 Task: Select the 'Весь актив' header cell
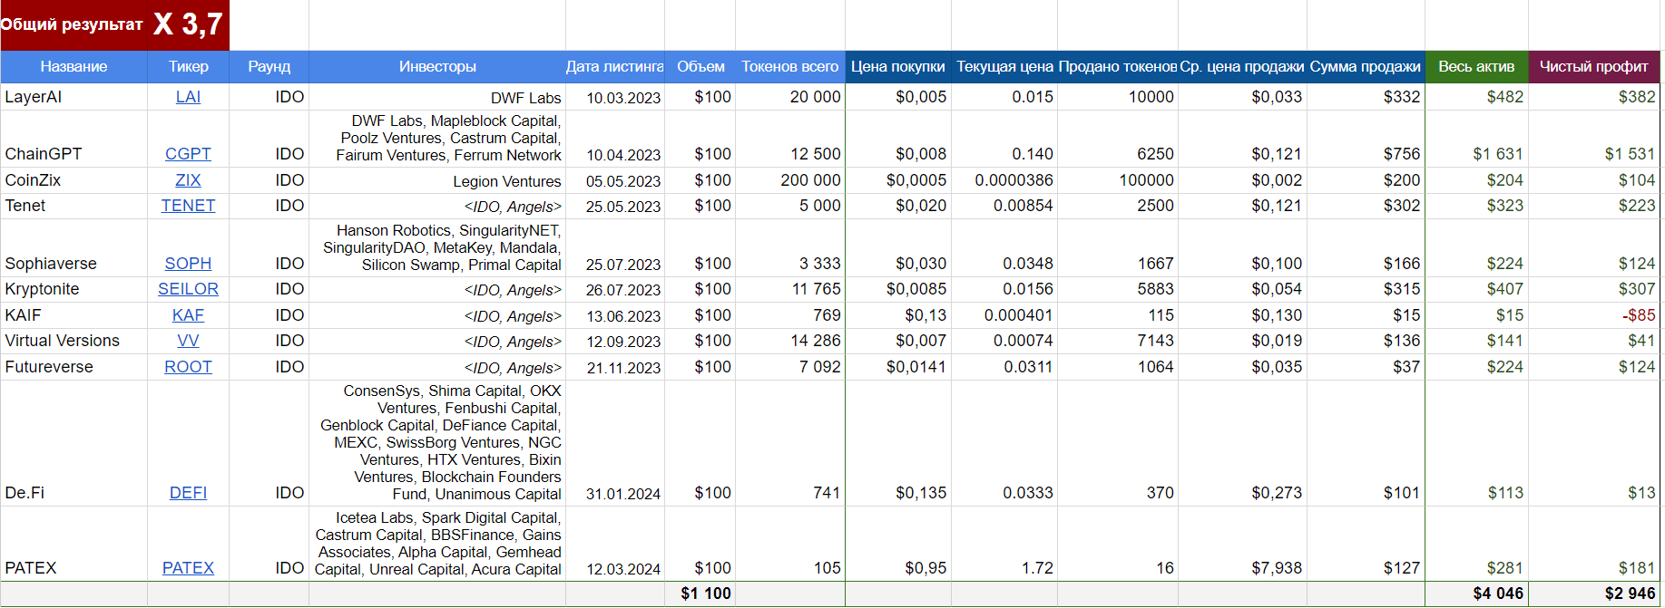point(1475,67)
